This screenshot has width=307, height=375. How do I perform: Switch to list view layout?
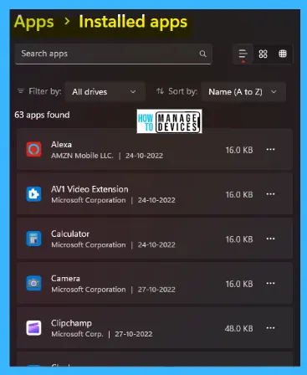click(x=243, y=54)
